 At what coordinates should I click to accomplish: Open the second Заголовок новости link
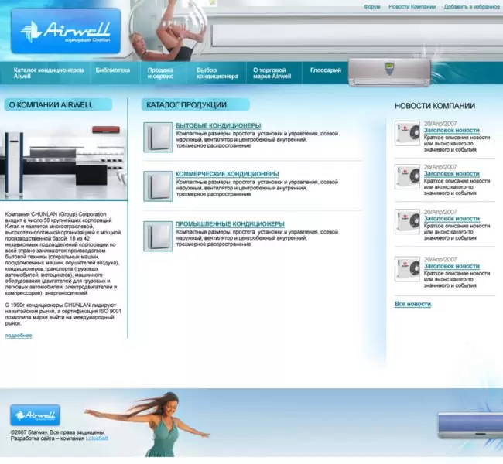(x=452, y=174)
